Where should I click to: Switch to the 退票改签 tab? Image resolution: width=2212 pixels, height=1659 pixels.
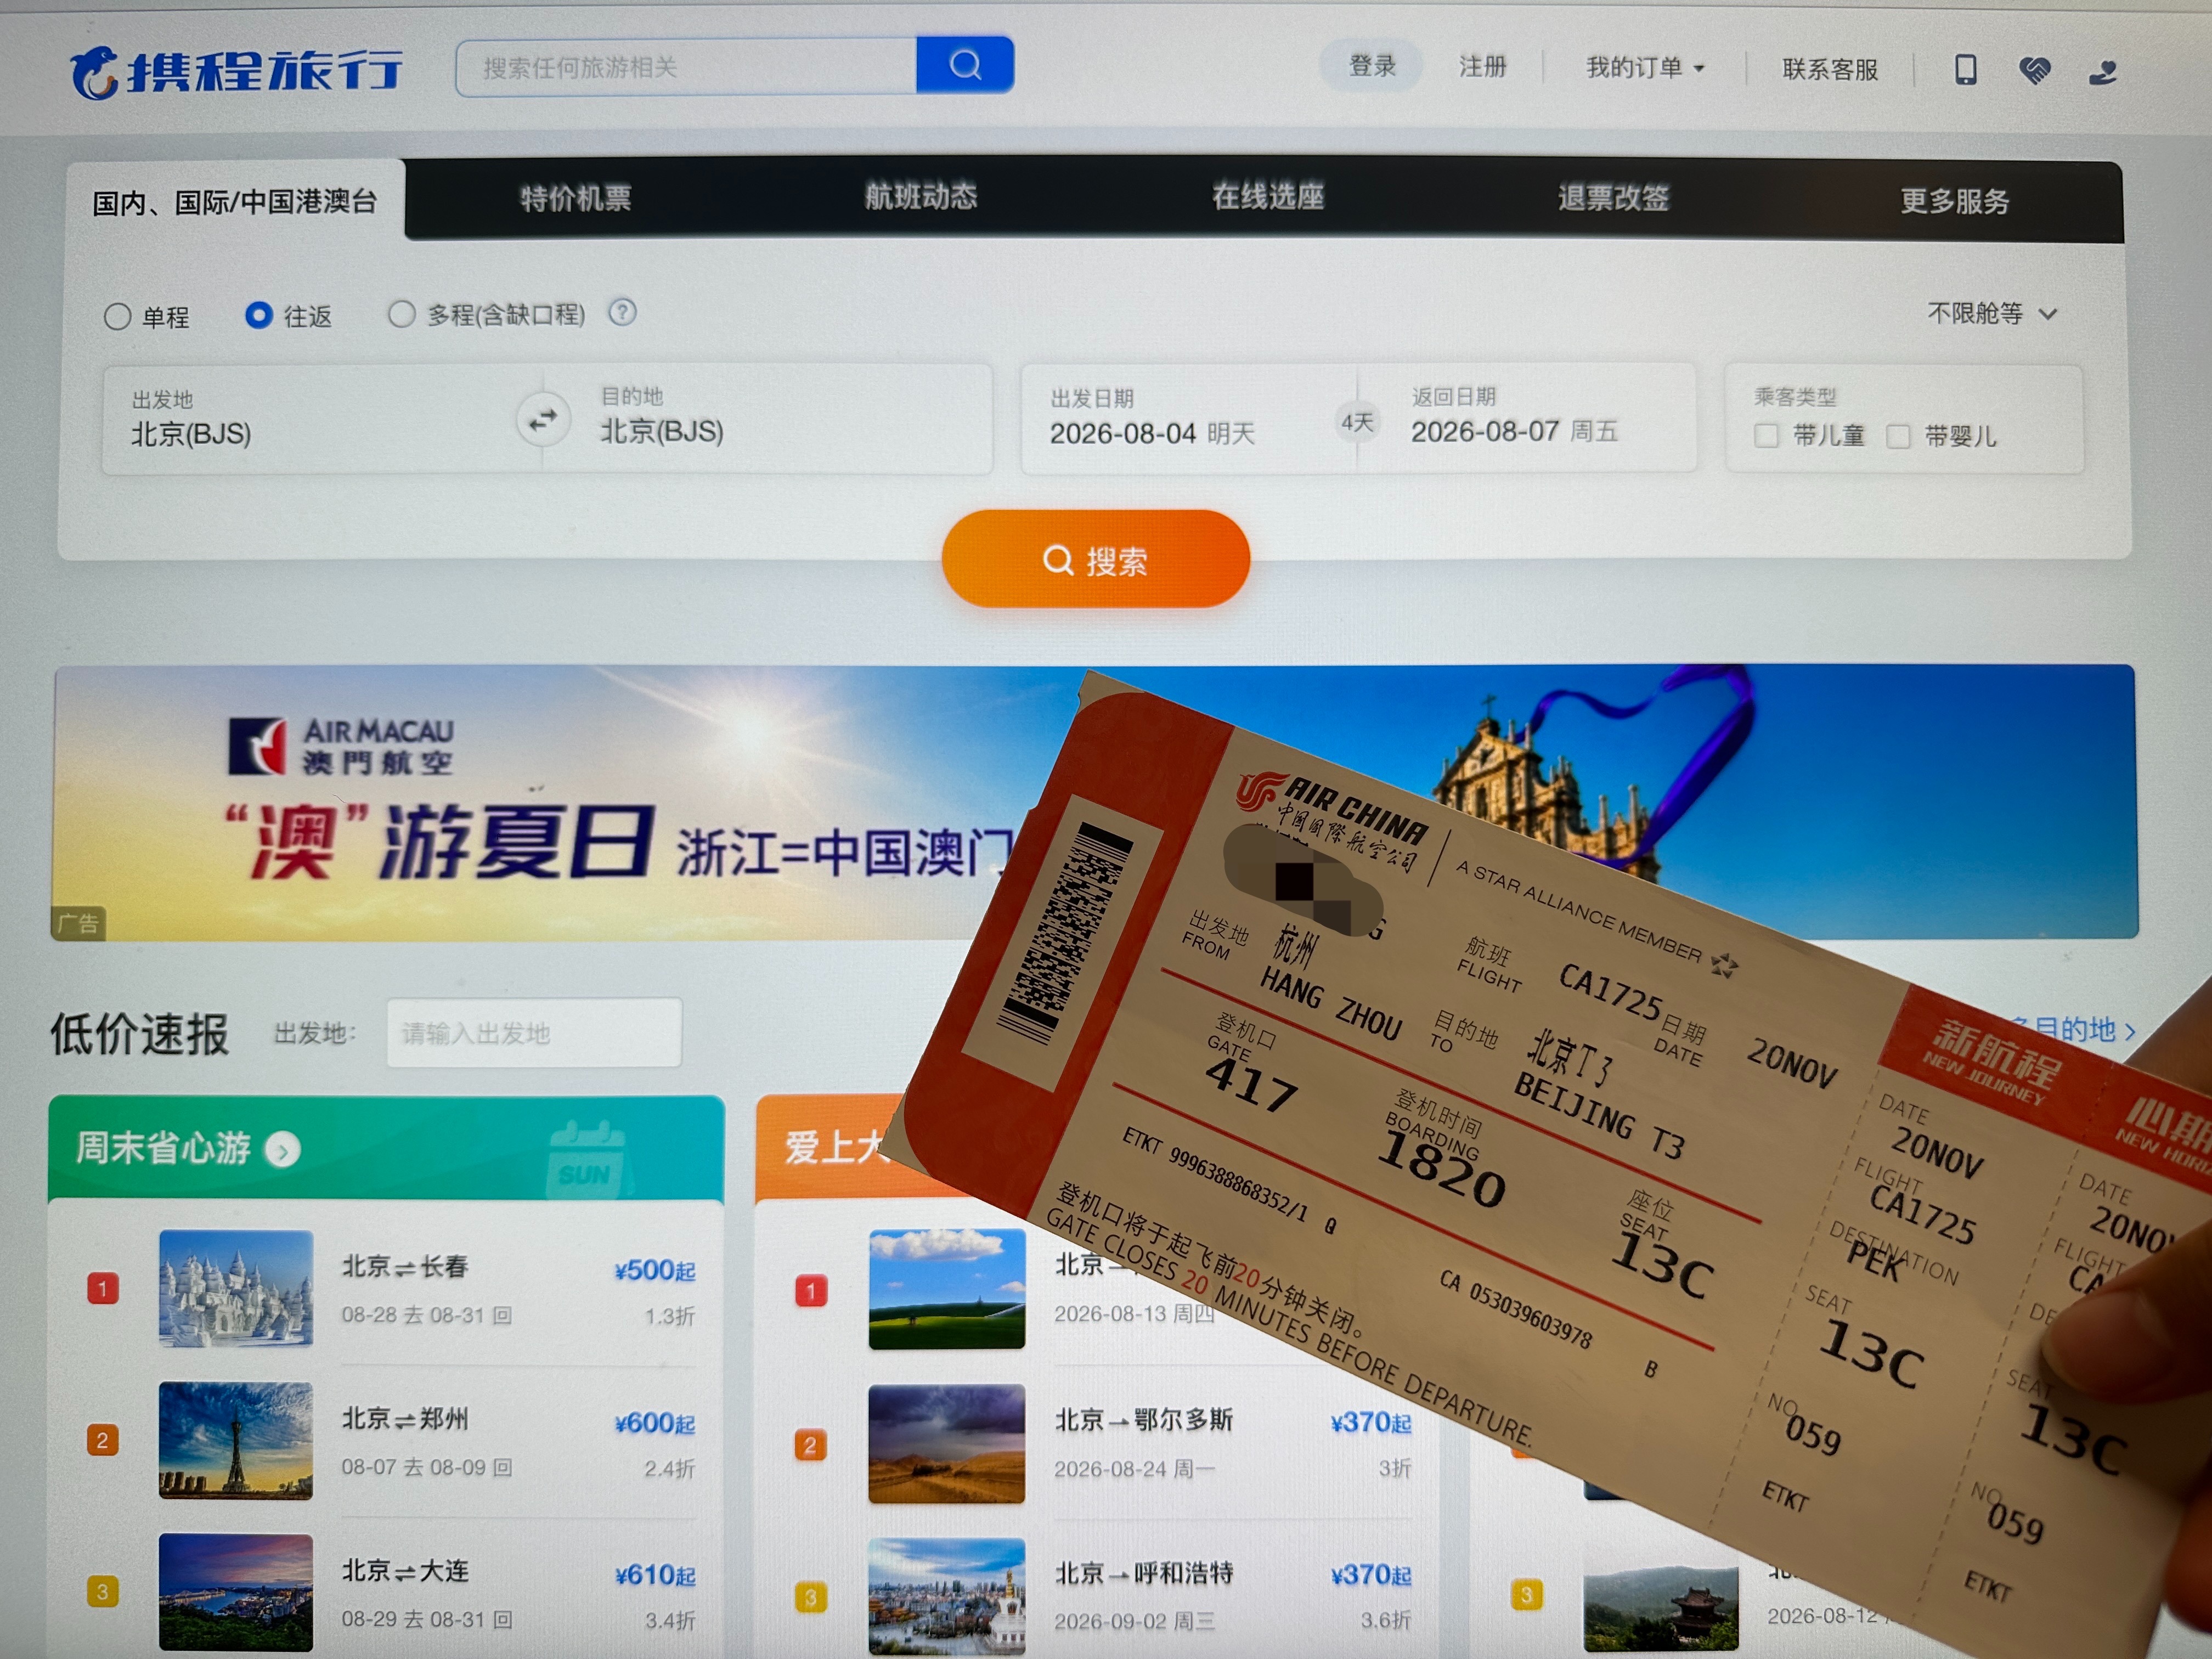1613,198
